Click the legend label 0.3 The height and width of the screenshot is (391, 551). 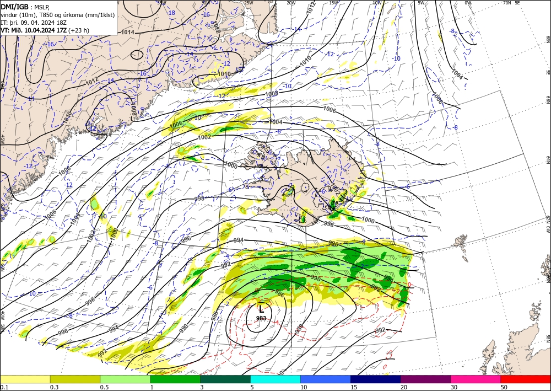point(54,387)
